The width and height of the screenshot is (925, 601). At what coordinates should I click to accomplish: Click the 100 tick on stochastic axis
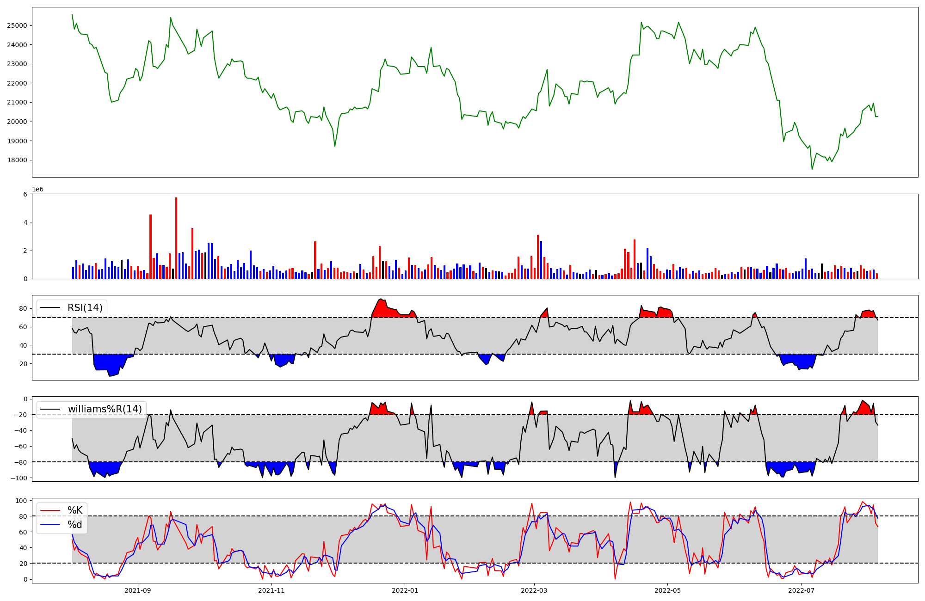point(22,501)
